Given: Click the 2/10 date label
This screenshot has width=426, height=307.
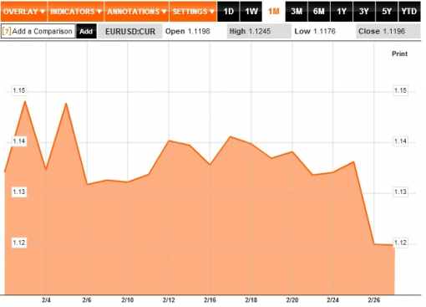Looking at the screenshot, I should (128, 300).
